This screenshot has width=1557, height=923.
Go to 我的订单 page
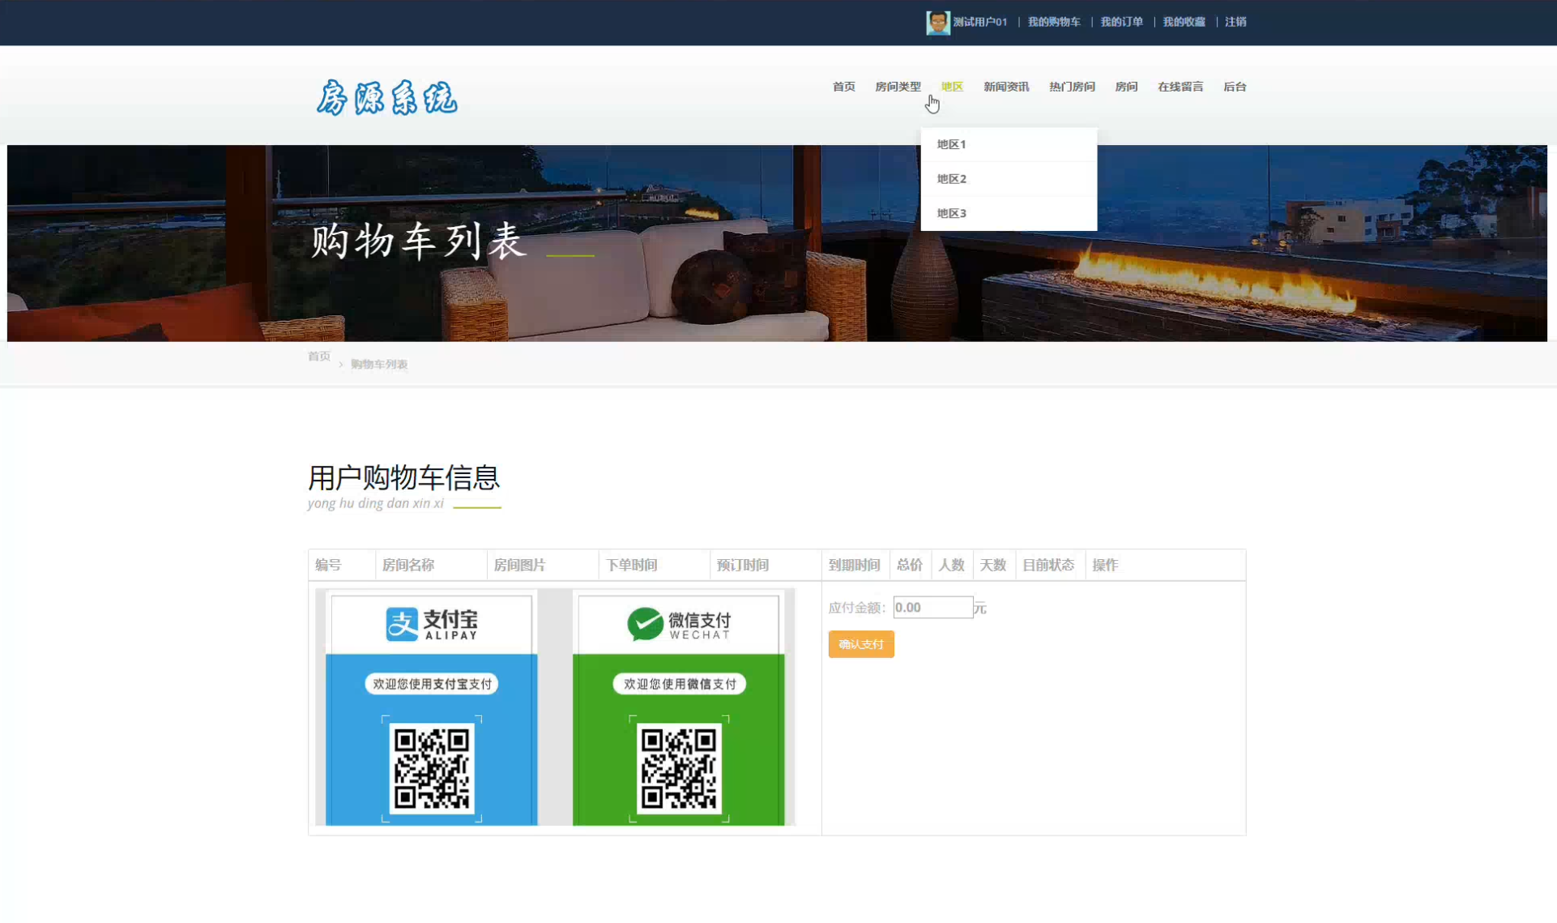coord(1121,22)
